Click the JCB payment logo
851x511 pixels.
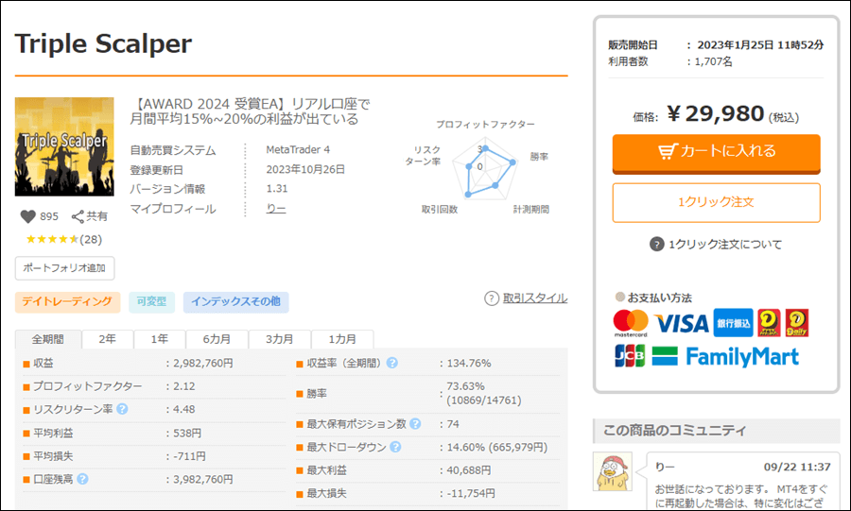tap(630, 356)
